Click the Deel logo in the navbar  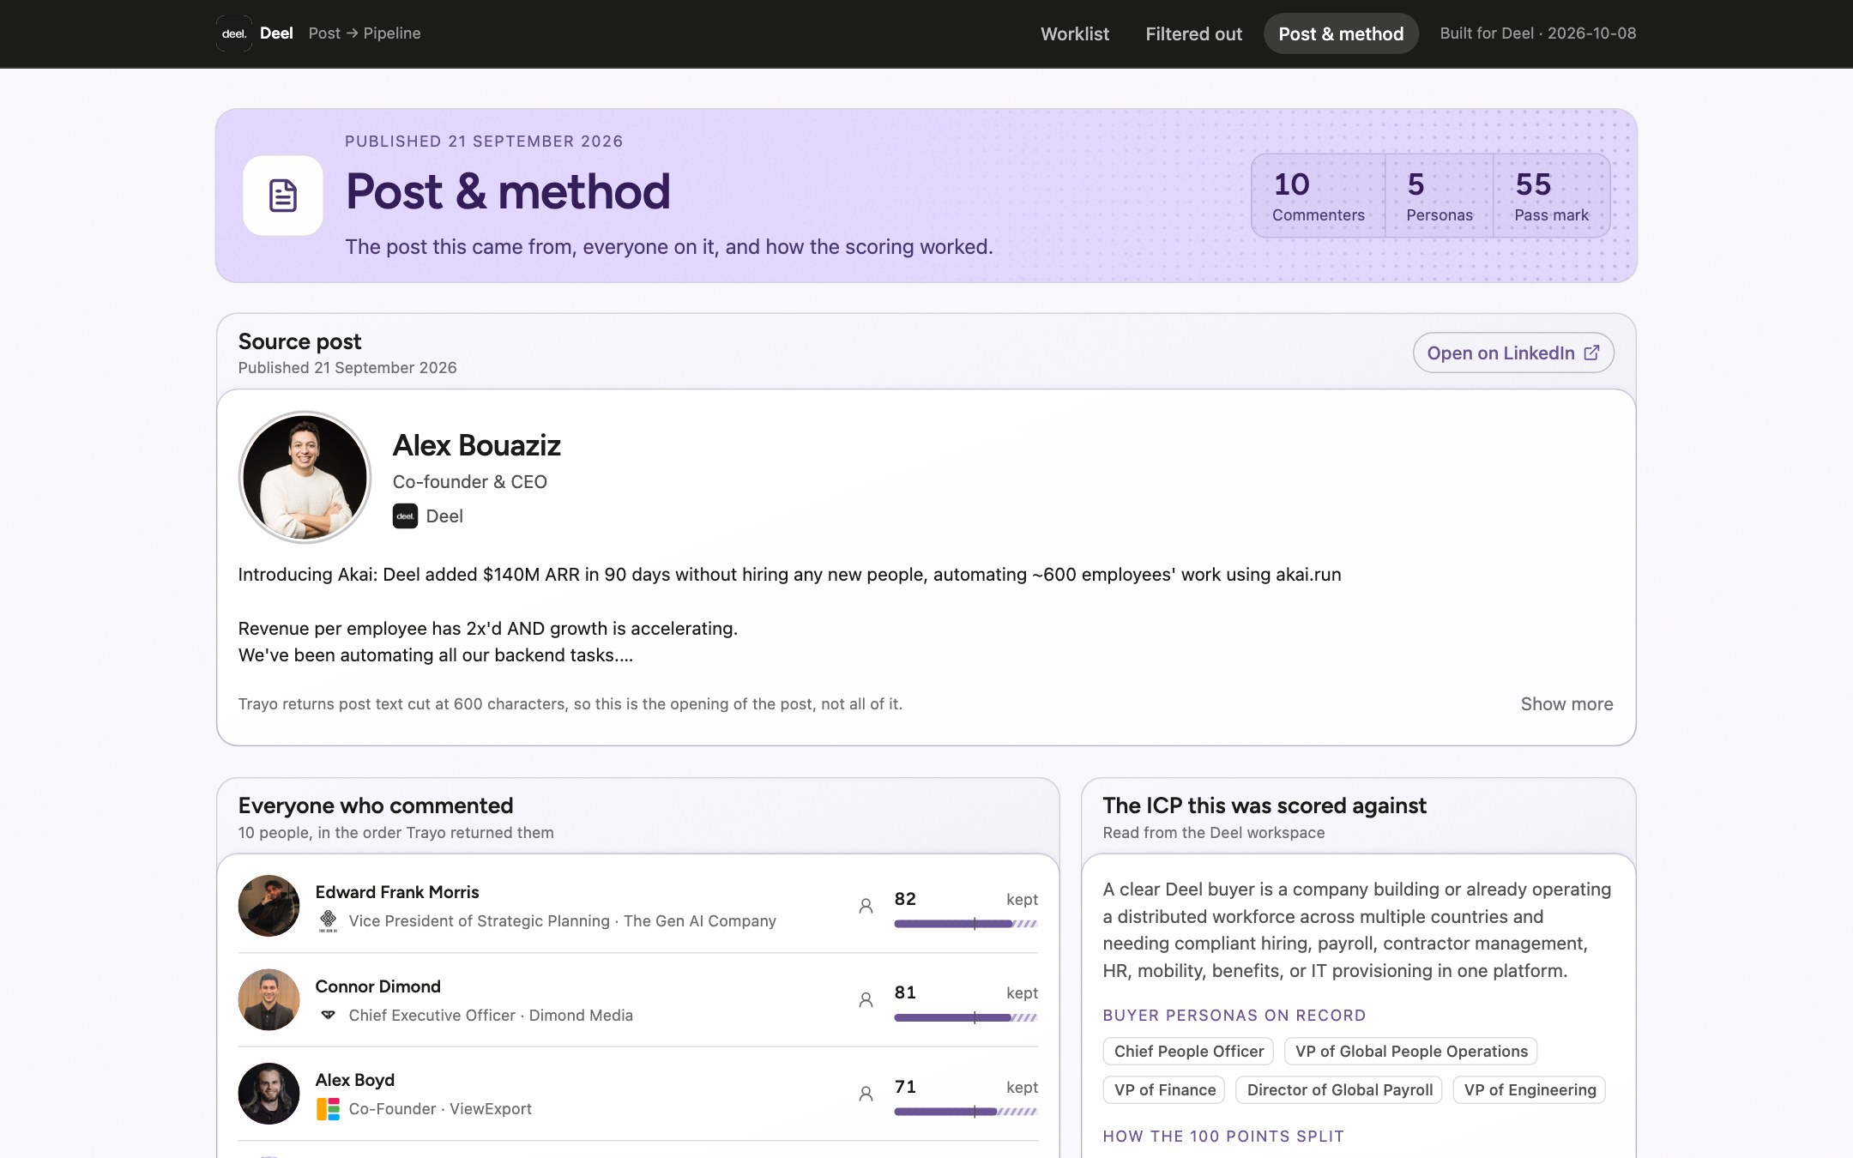pos(233,33)
